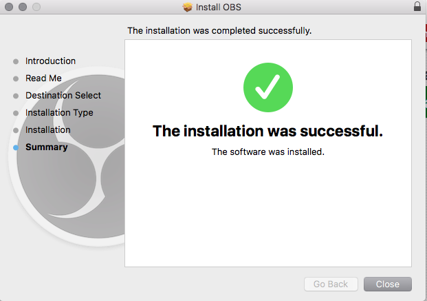
Task: Click the package icon beside Install OBS
Action: 188,7
